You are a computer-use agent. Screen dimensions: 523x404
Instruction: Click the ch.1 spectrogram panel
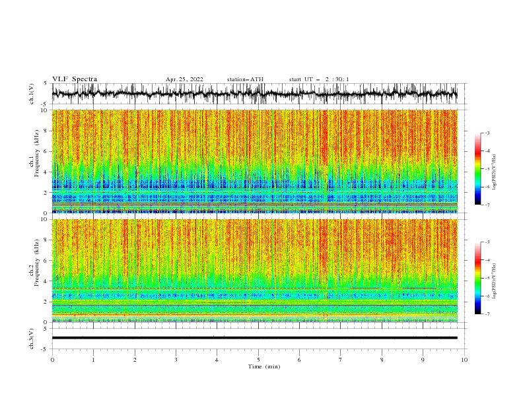[255, 161]
